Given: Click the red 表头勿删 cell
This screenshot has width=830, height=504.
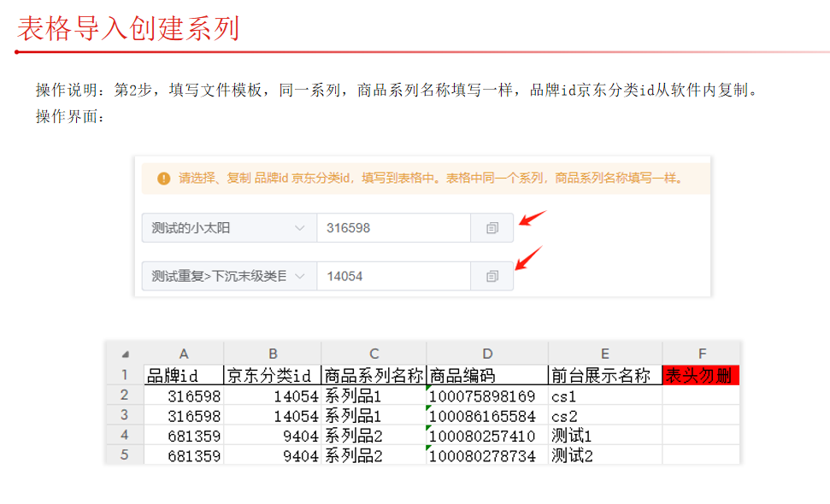Looking at the screenshot, I should click(x=701, y=375).
